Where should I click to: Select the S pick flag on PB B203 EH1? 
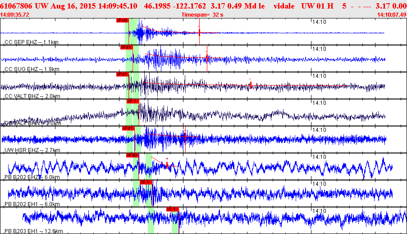[173, 209]
